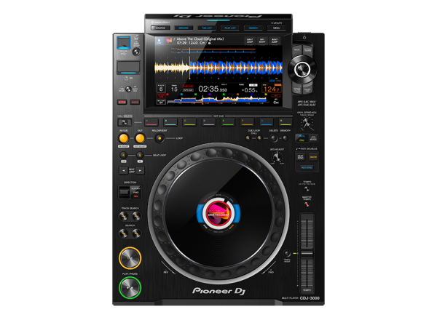The image size is (437, 320).
Task: Trigger green Hot Cue E pad
Action: pyautogui.click(x=228, y=122)
